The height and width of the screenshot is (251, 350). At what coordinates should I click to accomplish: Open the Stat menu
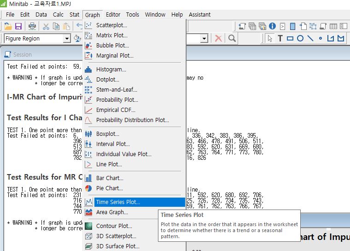click(74, 15)
